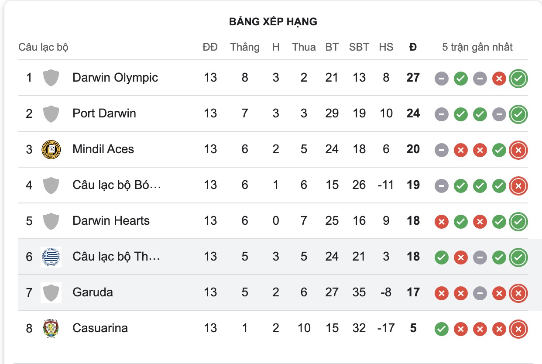Click Darwin Olympic's latest green win result icon
Viewport: 542px width, 364px height.
(518, 78)
